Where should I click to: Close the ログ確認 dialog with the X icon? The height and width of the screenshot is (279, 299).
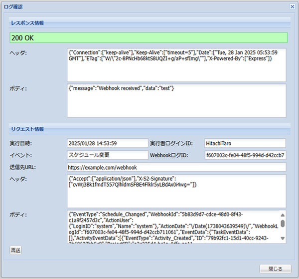[x=292, y=6]
